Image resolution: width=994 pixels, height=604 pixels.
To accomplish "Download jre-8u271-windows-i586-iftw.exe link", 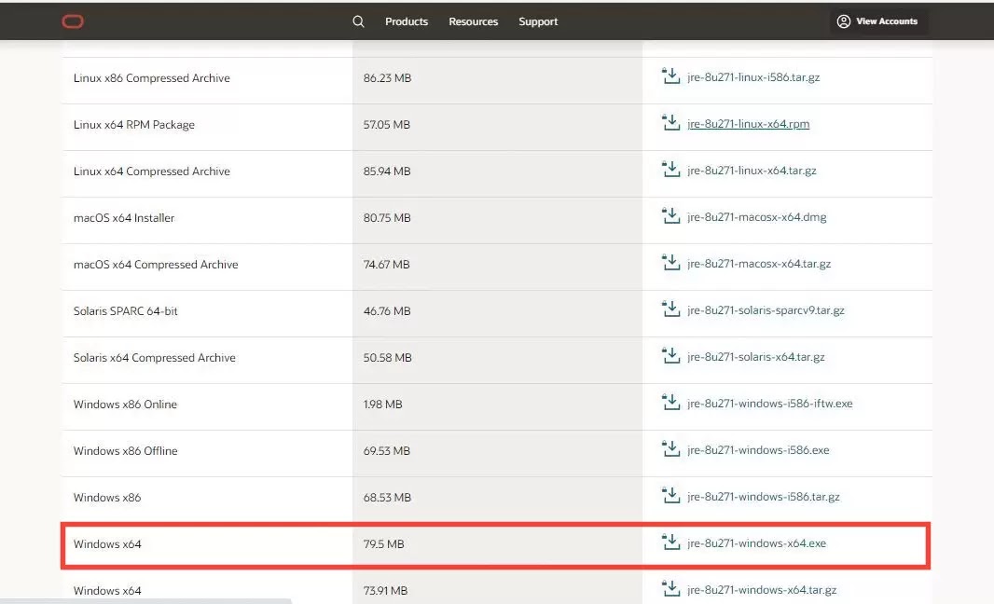I will tap(769, 404).
